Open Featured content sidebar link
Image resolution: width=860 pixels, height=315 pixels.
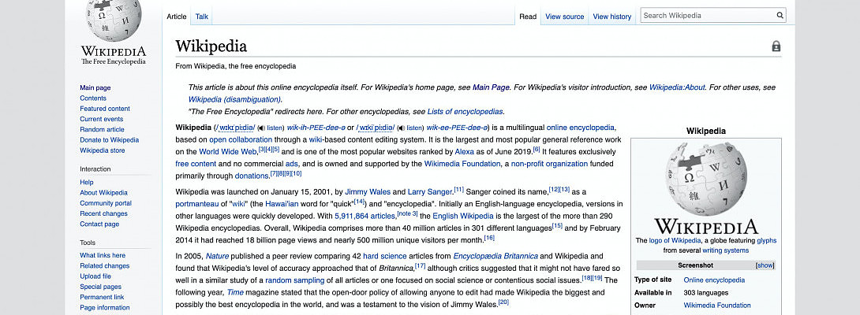(x=105, y=109)
